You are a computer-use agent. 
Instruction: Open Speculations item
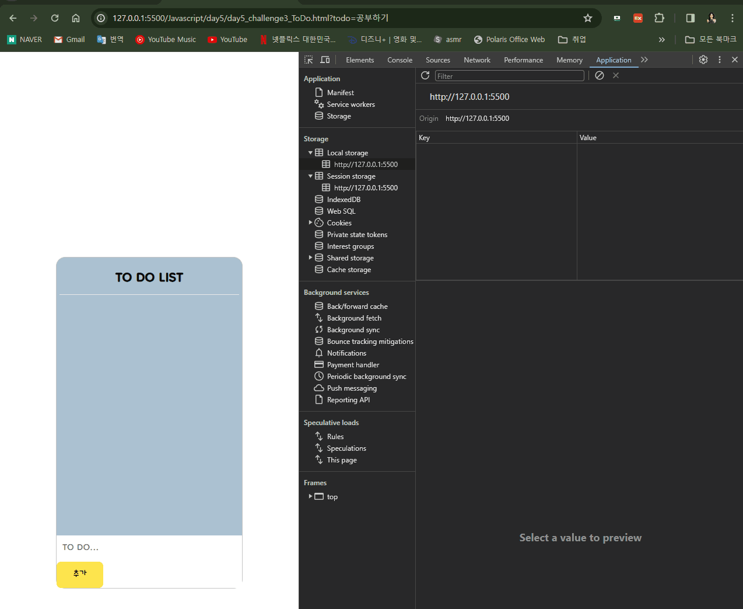tap(346, 448)
